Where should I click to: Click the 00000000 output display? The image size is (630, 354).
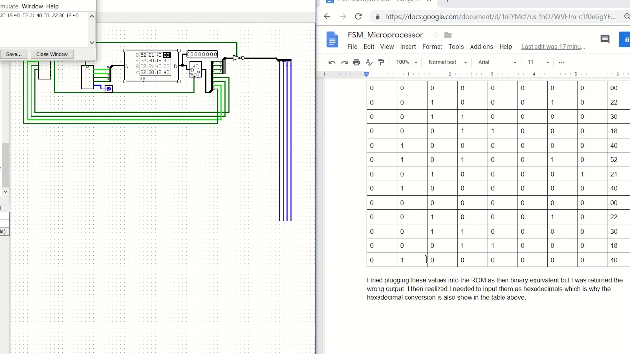tap(202, 54)
